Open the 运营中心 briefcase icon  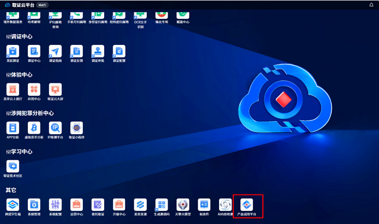click(76, 204)
